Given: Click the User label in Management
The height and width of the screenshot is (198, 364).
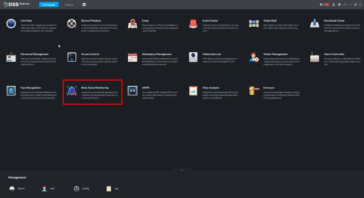Looking at the screenshot, I should pos(52,188).
